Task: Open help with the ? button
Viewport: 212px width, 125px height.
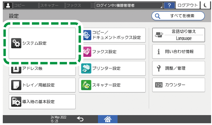Action: pos(169,5)
